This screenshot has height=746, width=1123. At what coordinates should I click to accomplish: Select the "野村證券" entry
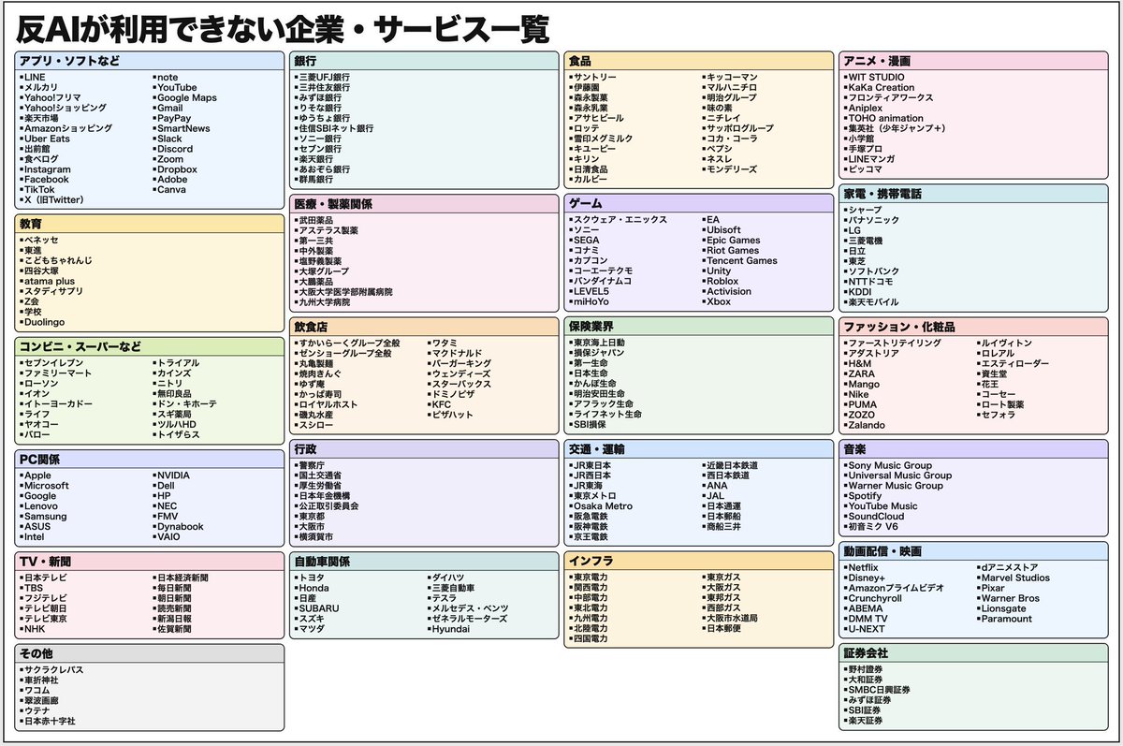click(865, 669)
